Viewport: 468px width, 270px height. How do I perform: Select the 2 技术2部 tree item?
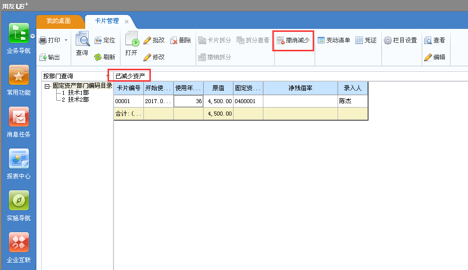pyautogui.click(x=75, y=100)
